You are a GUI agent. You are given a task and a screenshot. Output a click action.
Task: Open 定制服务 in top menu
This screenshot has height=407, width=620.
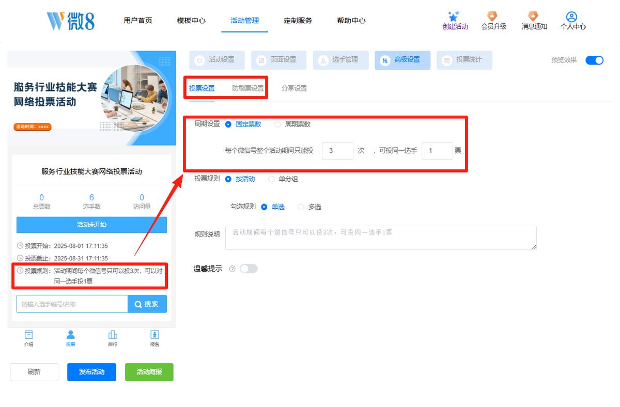pos(298,21)
